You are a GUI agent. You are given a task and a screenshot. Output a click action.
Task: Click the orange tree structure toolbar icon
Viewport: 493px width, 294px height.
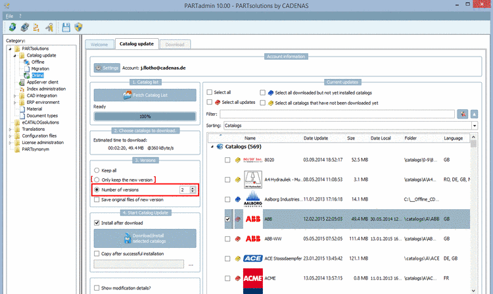tap(36, 28)
